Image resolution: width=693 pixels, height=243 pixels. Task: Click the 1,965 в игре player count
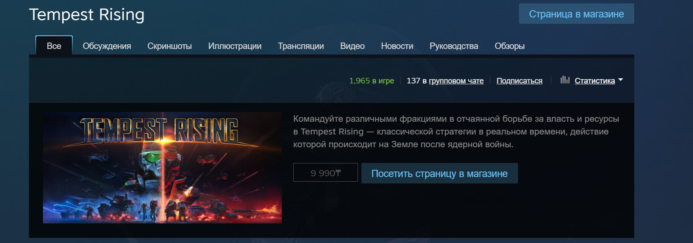click(372, 80)
